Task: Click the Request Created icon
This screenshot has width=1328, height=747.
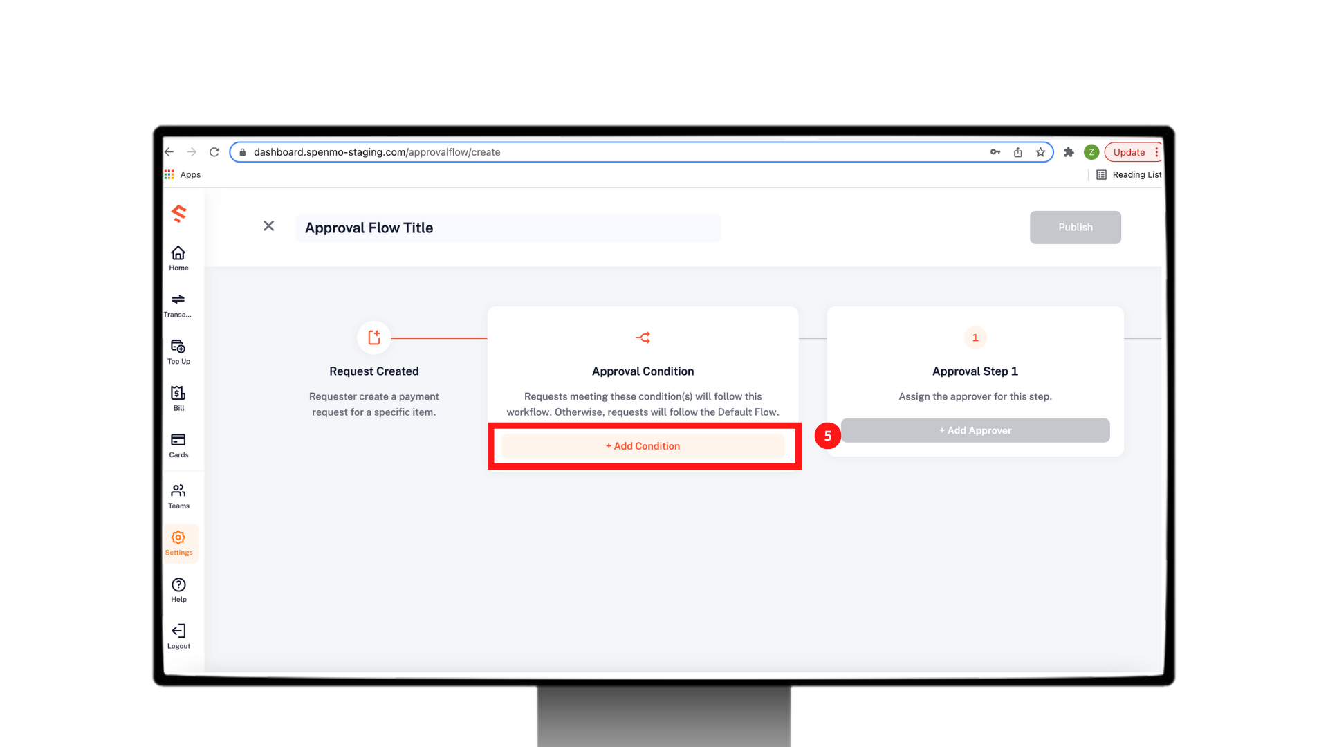Action: coord(374,338)
